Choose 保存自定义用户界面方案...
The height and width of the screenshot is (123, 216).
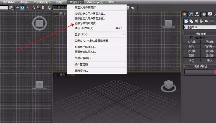point(97,18)
